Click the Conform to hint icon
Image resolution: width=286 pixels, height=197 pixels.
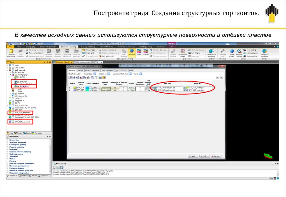[109, 74]
